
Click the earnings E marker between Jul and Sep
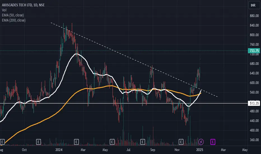(x=143, y=142)
